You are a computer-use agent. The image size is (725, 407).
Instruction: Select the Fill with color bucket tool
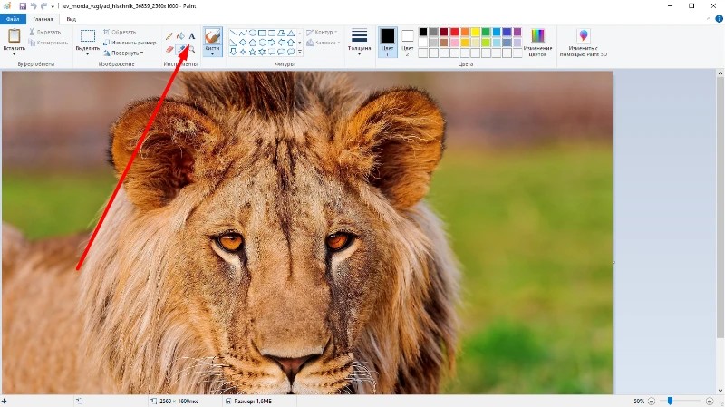click(180, 36)
